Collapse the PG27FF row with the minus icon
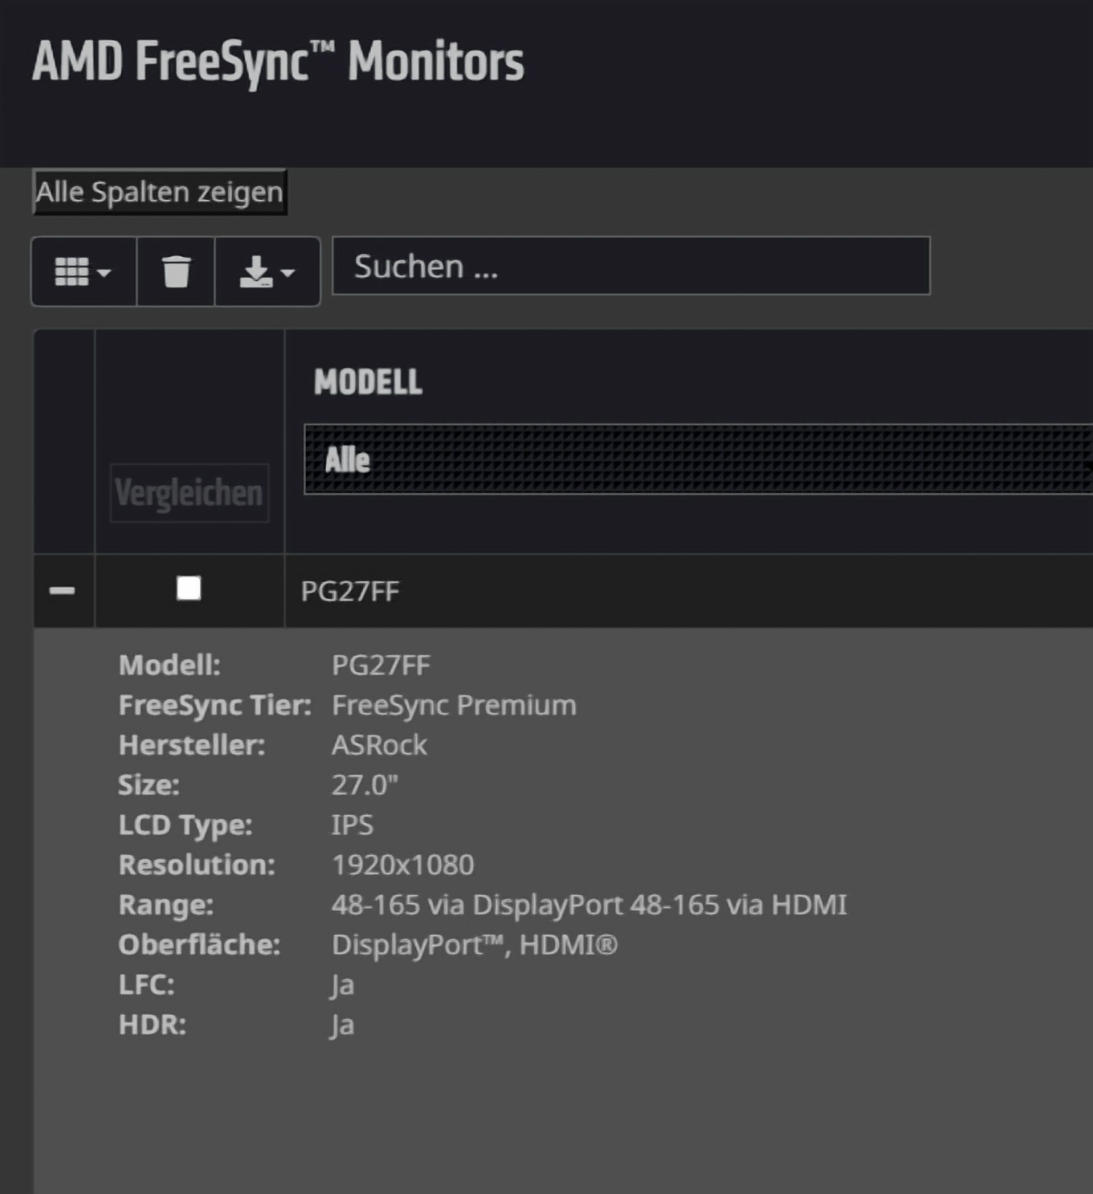1093x1194 pixels. pos(62,590)
